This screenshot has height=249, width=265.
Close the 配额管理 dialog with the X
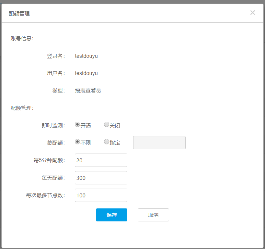[x=253, y=13]
